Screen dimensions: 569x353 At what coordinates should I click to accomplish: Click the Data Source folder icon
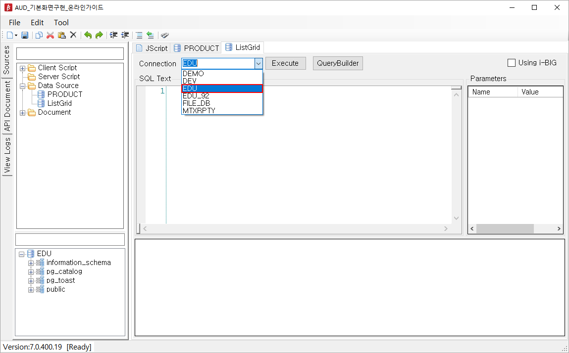[32, 86]
